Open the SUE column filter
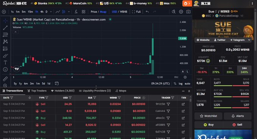257x139 pixels. [x=95, y=98]
